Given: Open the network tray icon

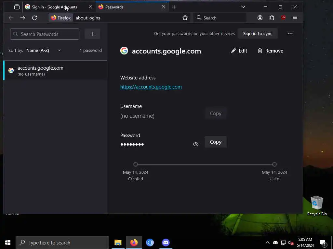Looking at the screenshot, I should (x=283, y=243).
